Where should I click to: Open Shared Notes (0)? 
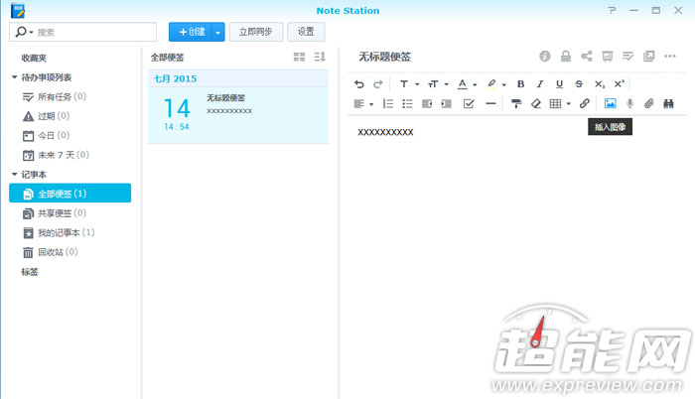click(x=54, y=213)
